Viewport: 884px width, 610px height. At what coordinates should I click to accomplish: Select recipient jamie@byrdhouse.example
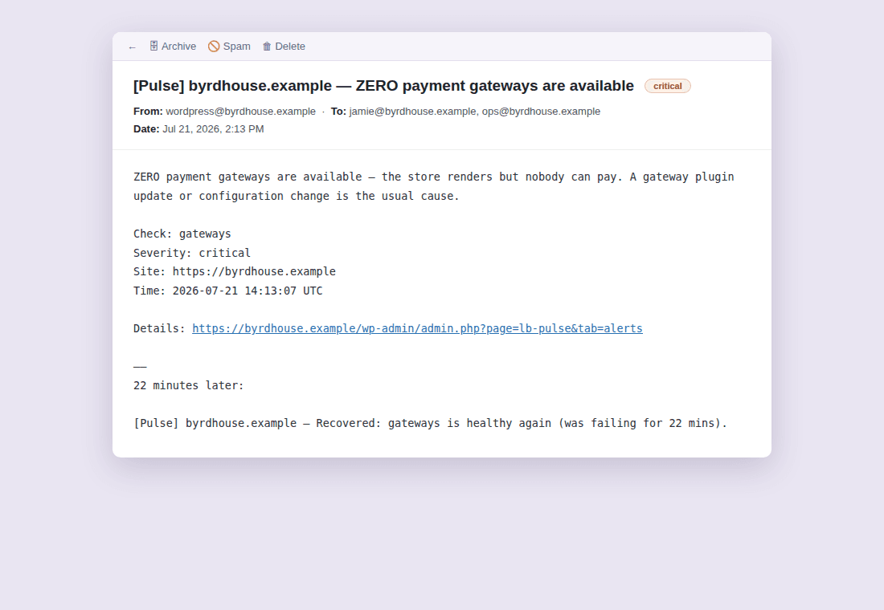pos(413,112)
